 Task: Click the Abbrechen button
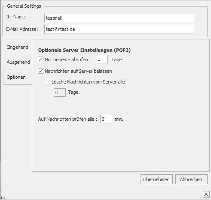click(191, 179)
